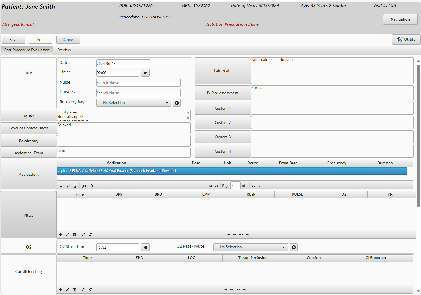Viewport: 421px width, 295px height.
Task: Edit selected row in Vitals grid
Action: 67,235
